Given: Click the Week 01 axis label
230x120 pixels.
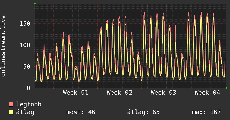Looking at the screenshot, I should (x=76, y=93).
